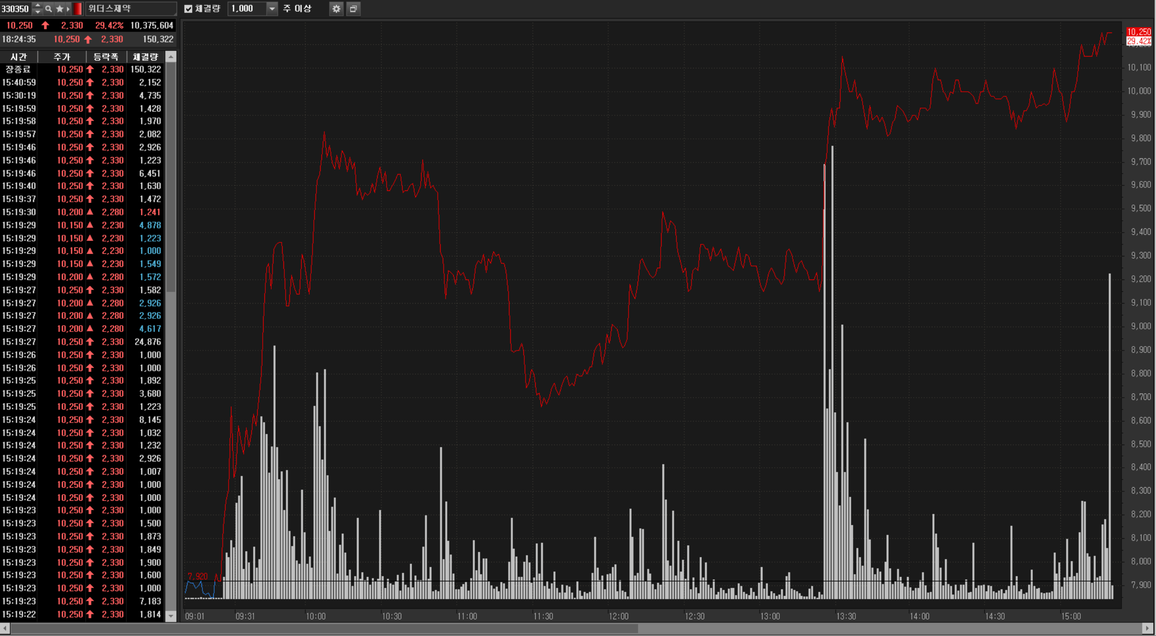This screenshot has height=636, width=1156.
Task: Increment stock code with up stepper
Action: pyautogui.click(x=38, y=5)
